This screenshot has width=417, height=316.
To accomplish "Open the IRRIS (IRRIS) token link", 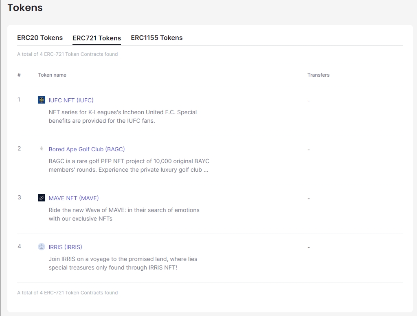I will (x=65, y=247).
